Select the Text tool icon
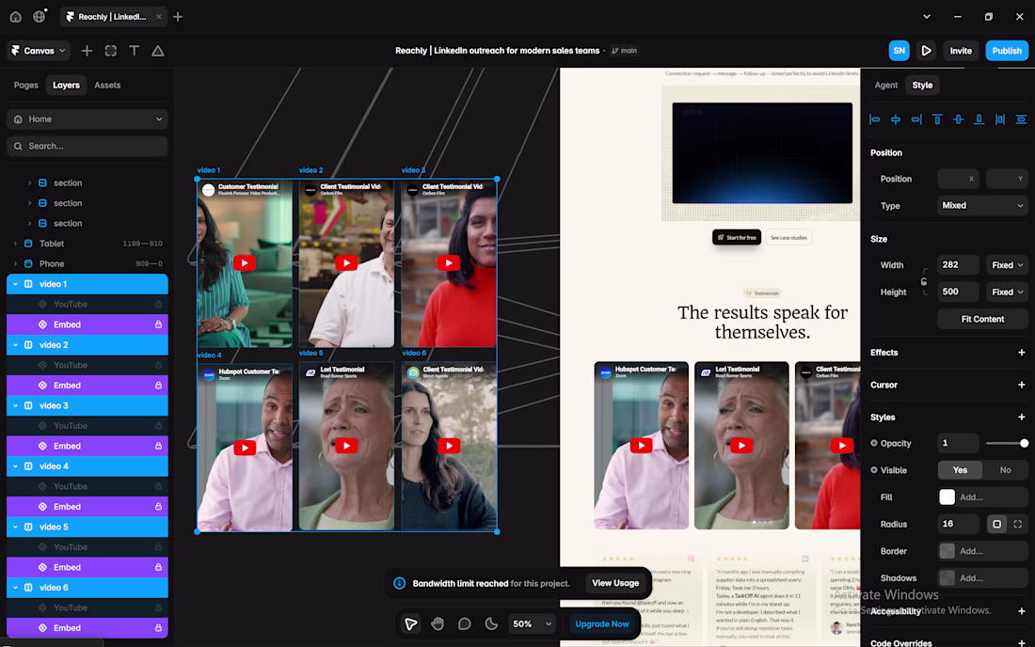Screen dimensions: 1035x647 [x=134, y=51]
